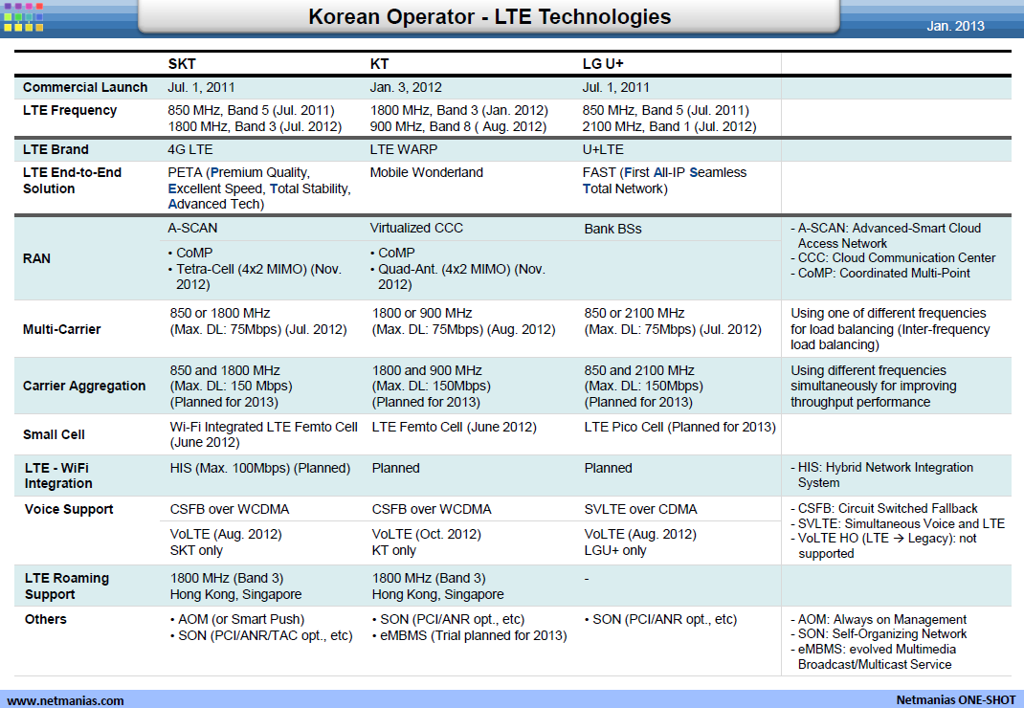Click the 'CoMP: Coordinated Multi-Point' note
Screen dimensions: 1024x708
click(x=880, y=273)
